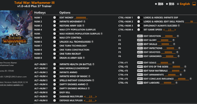The height and width of the screenshot is (104, 197).
Task: Click Apply for Edit Armaments
Action: point(140,75)
